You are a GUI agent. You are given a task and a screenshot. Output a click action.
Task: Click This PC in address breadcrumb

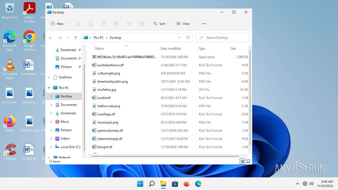pyautogui.click(x=98, y=38)
